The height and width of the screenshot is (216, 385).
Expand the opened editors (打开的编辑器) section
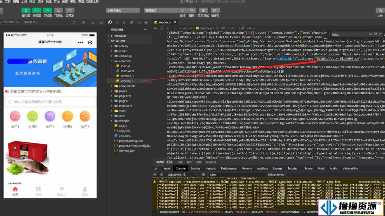click(x=129, y=36)
